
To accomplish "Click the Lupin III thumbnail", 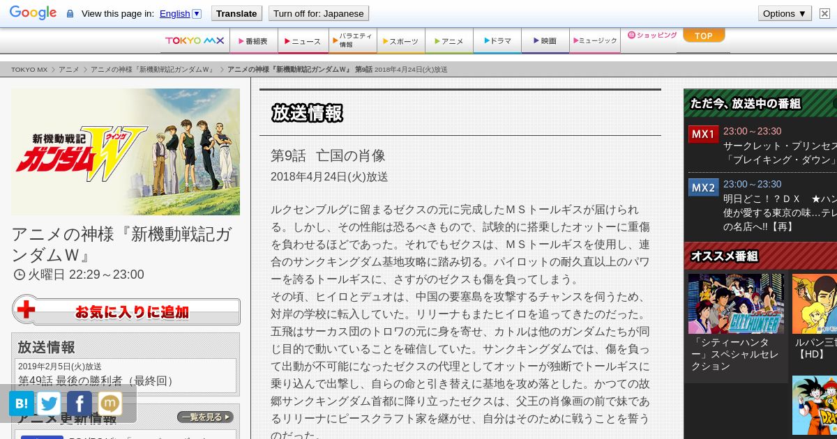I will 815,303.
